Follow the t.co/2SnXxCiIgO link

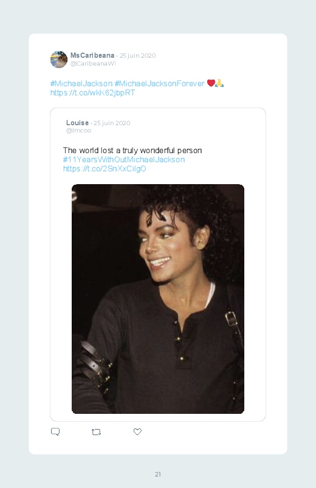[105, 169]
